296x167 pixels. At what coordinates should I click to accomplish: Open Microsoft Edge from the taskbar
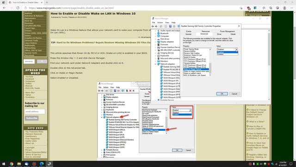pyautogui.click(x=42, y=164)
